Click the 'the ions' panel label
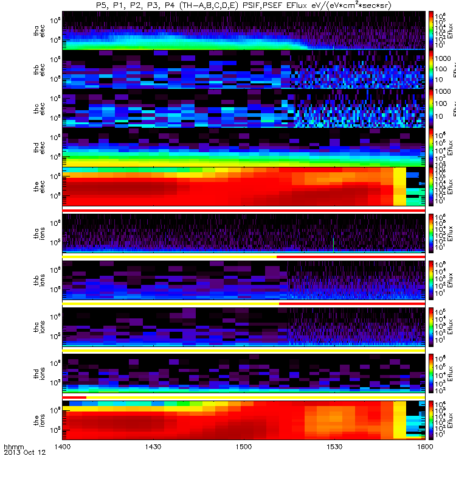This screenshot has width=456, height=487. click(x=39, y=421)
